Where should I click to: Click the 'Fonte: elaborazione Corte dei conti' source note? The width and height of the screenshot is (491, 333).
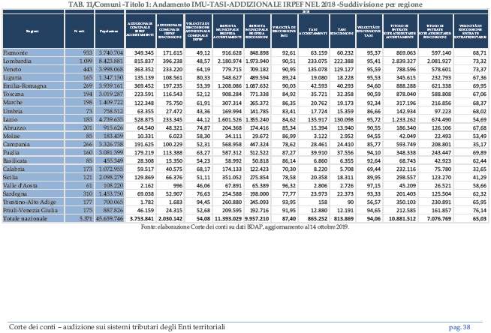click(245, 227)
